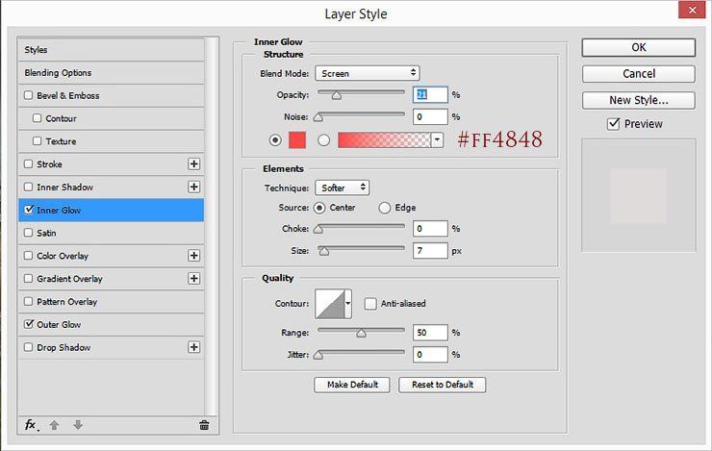The width and height of the screenshot is (712, 451).
Task: Click the red-to-transparent gradient swatch
Action: [x=384, y=140]
